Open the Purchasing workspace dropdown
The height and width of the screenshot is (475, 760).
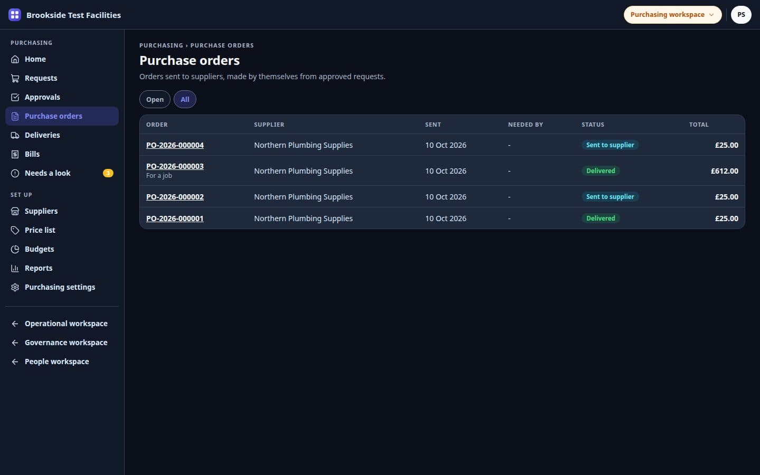pyautogui.click(x=672, y=15)
